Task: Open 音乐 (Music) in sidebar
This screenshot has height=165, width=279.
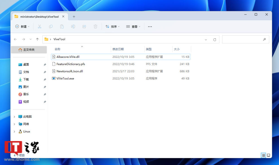Action: pyautogui.click(x=26, y=94)
